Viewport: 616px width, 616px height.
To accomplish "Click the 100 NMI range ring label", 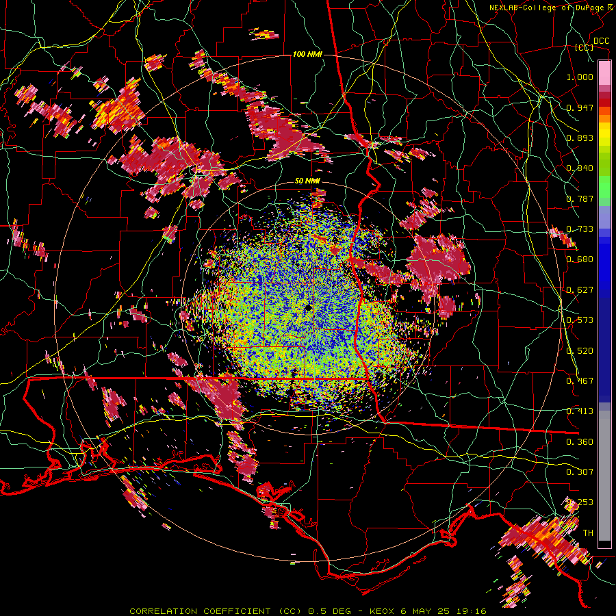I will 307,54.
